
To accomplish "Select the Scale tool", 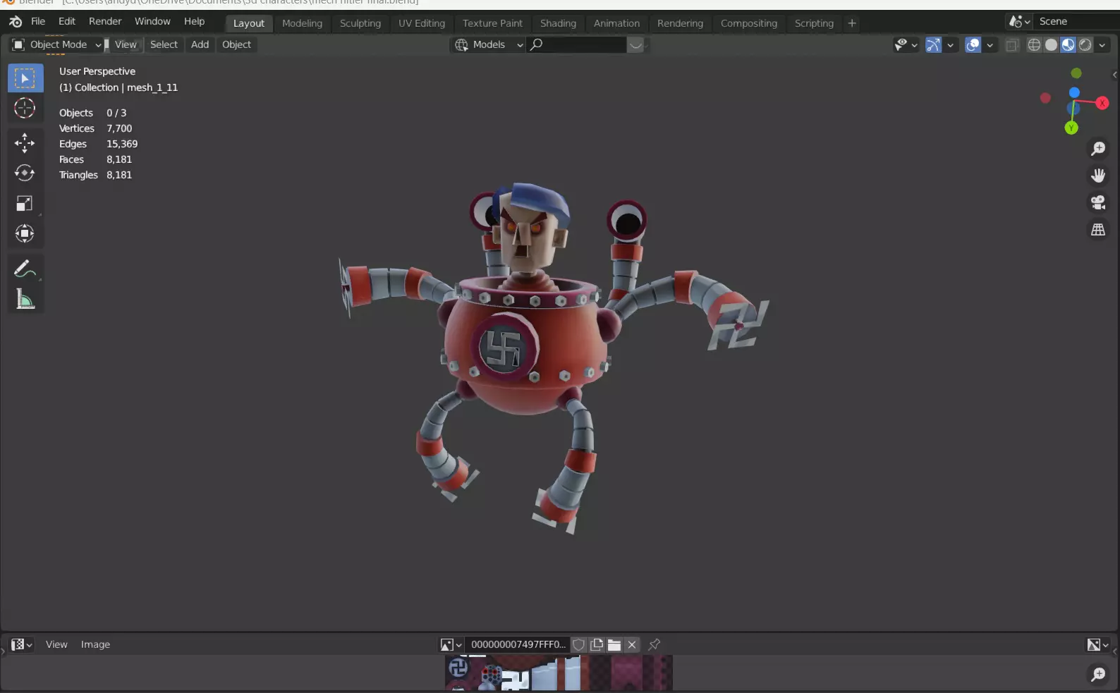I will (25, 204).
